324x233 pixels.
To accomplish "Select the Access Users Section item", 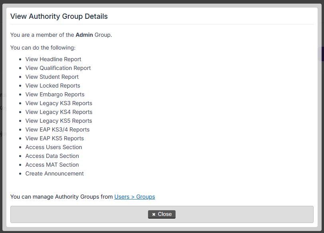I will tap(53, 147).
